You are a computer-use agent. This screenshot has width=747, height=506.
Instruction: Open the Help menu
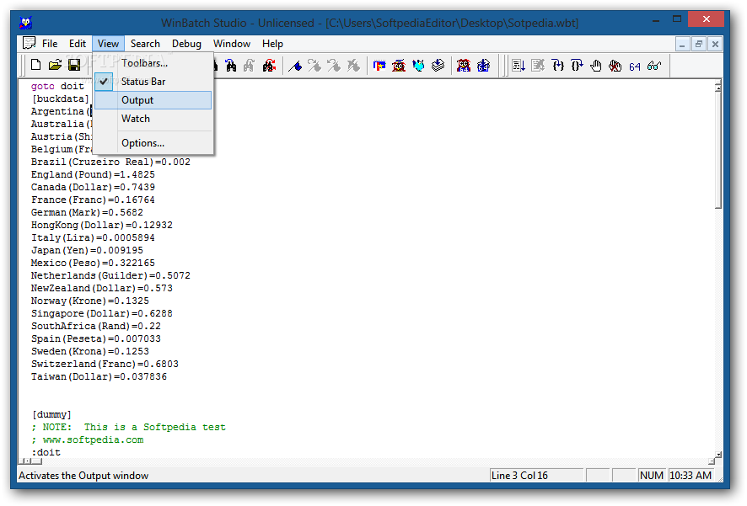point(272,44)
